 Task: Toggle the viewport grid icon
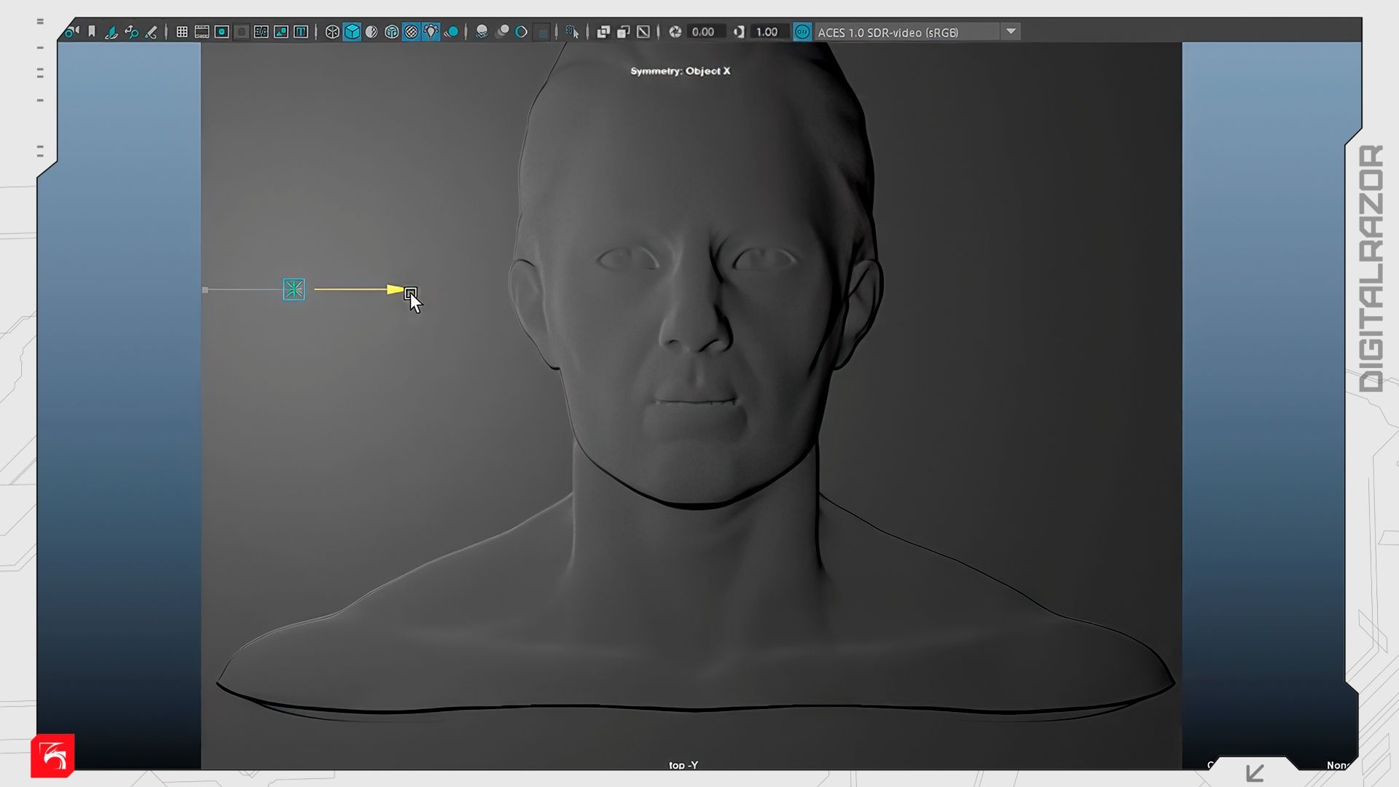(182, 31)
